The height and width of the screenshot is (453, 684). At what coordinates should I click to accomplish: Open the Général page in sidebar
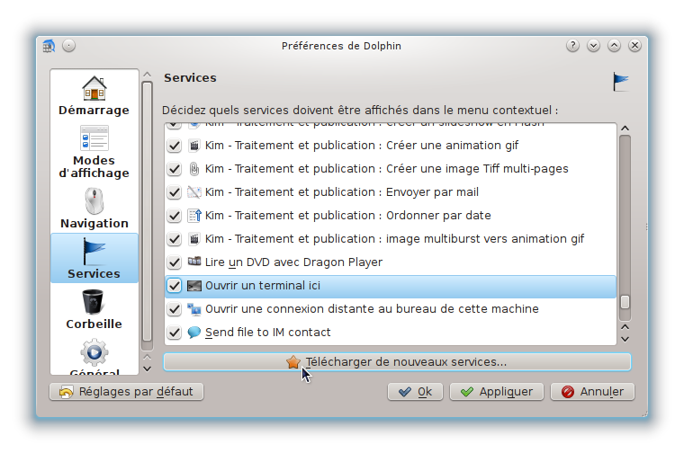pyautogui.click(x=94, y=356)
